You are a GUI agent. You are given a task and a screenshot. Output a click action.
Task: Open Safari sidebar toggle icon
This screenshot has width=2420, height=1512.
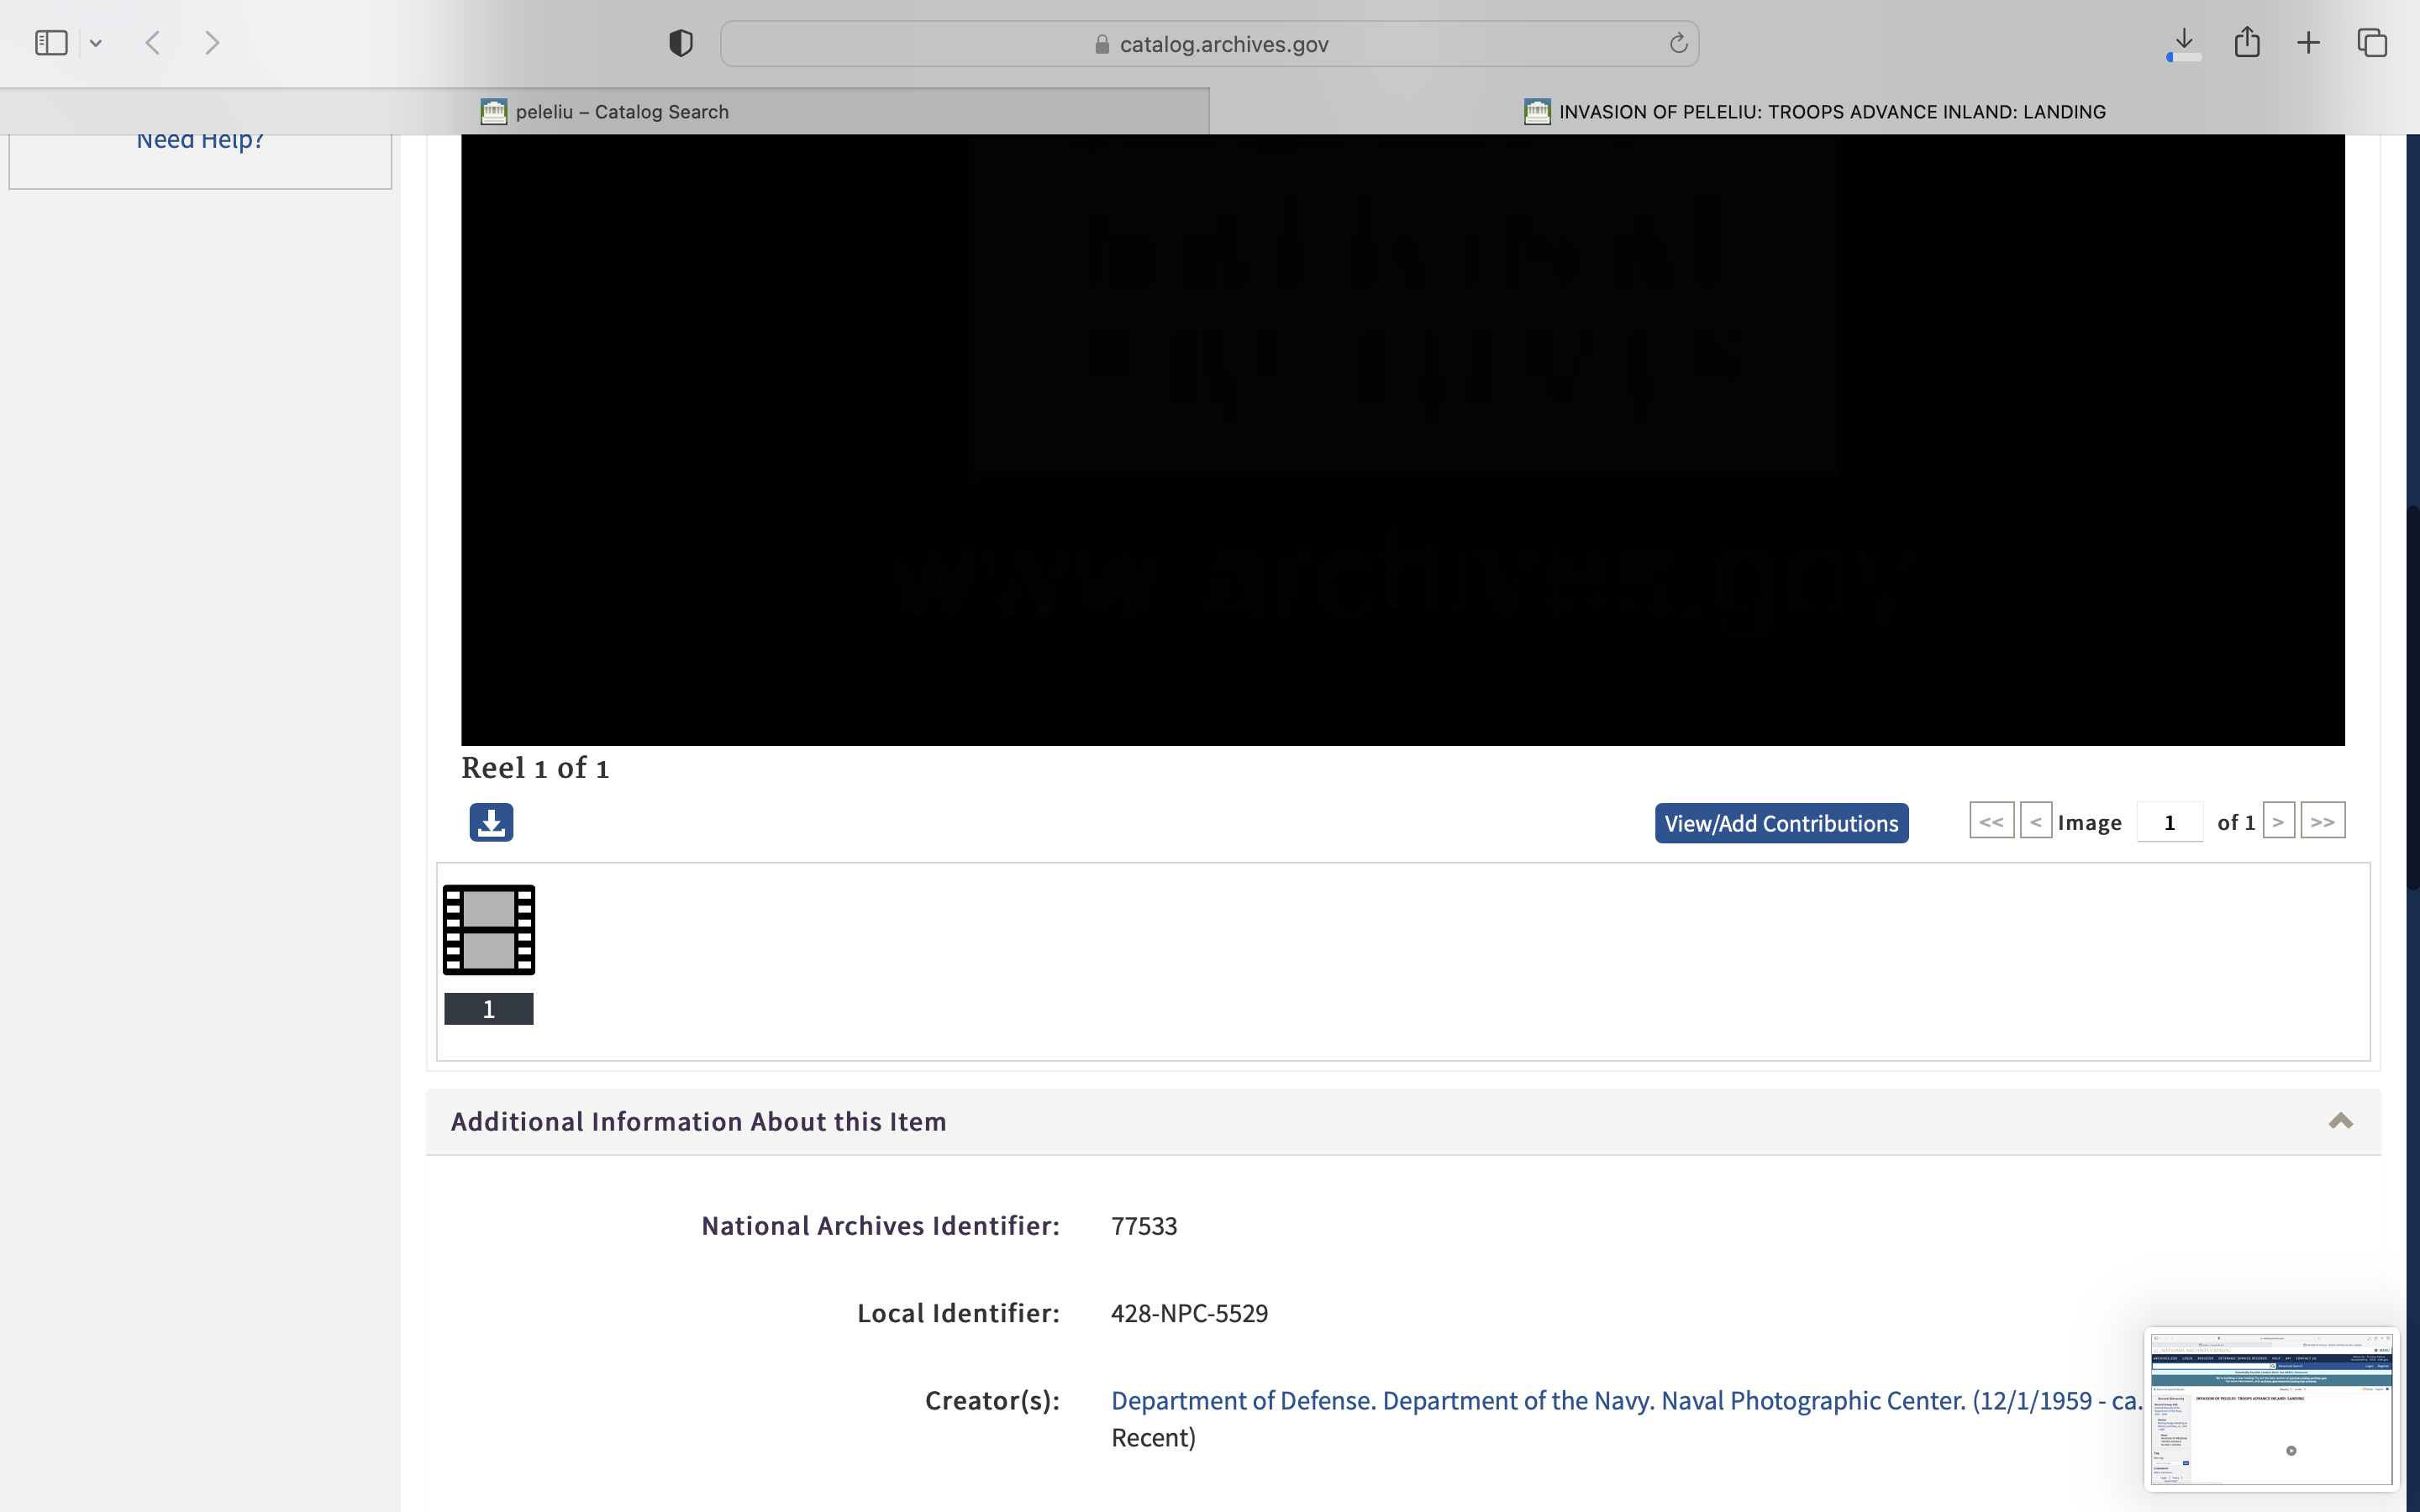[51, 43]
